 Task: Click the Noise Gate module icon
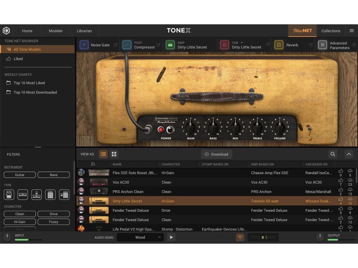point(84,45)
